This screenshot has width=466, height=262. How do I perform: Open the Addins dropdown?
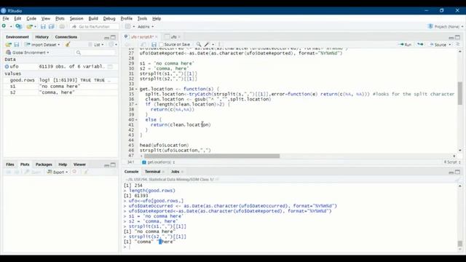point(146,27)
